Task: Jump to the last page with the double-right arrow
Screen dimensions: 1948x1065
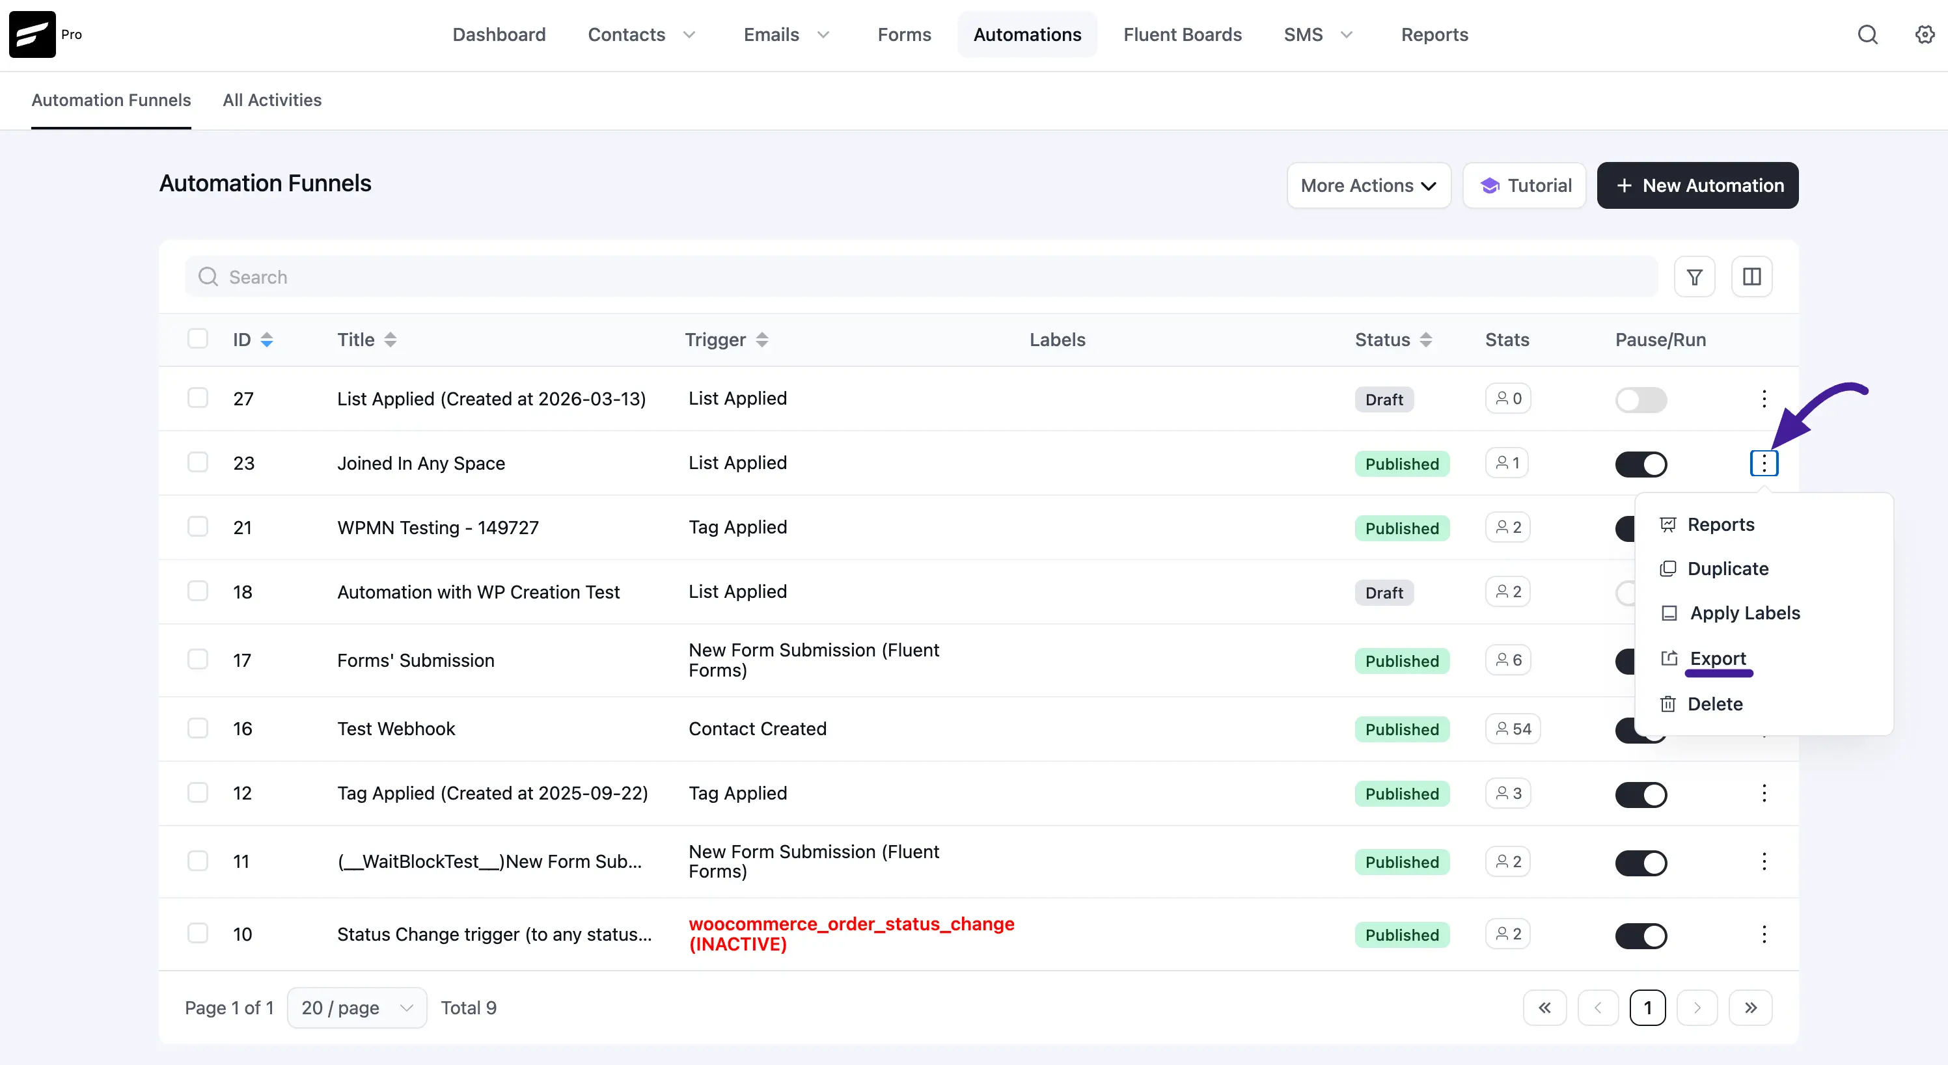Action: [1751, 1008]
